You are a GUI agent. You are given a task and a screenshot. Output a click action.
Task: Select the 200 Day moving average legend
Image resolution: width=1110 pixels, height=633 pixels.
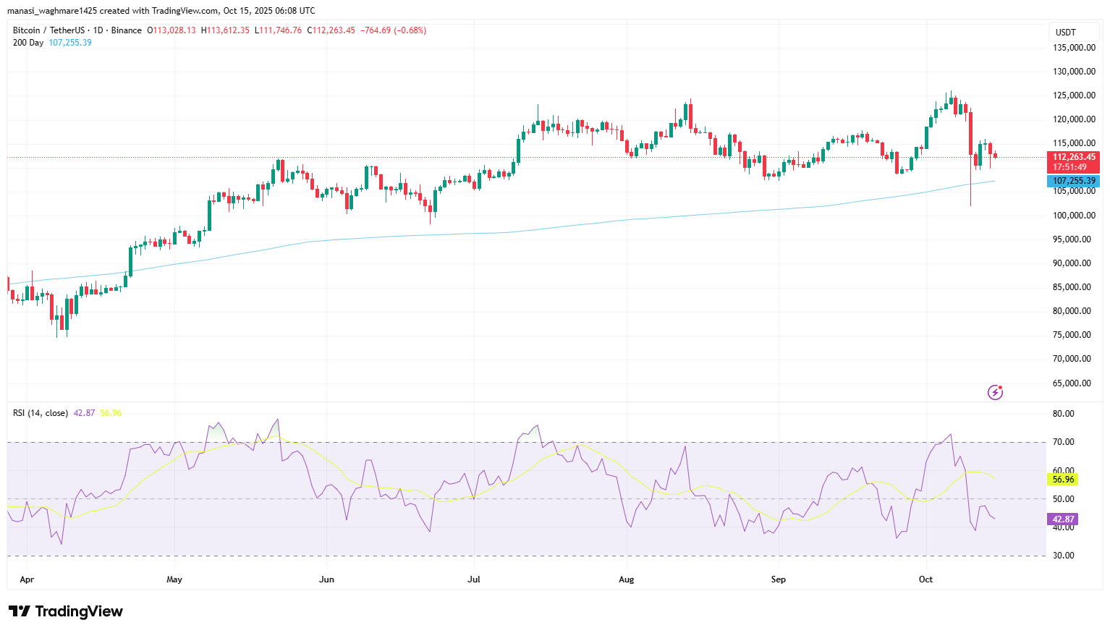(x=28, y=43)
